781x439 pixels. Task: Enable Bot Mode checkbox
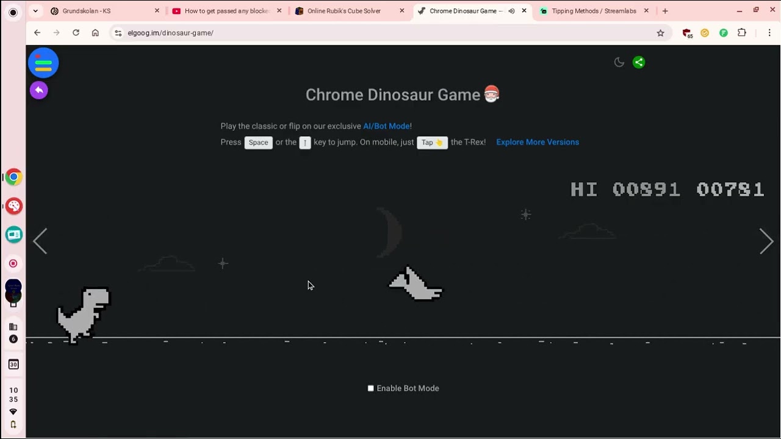(x=370, y=388)
